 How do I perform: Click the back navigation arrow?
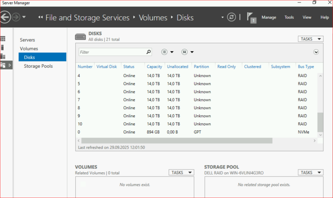[x=5, y=17]
